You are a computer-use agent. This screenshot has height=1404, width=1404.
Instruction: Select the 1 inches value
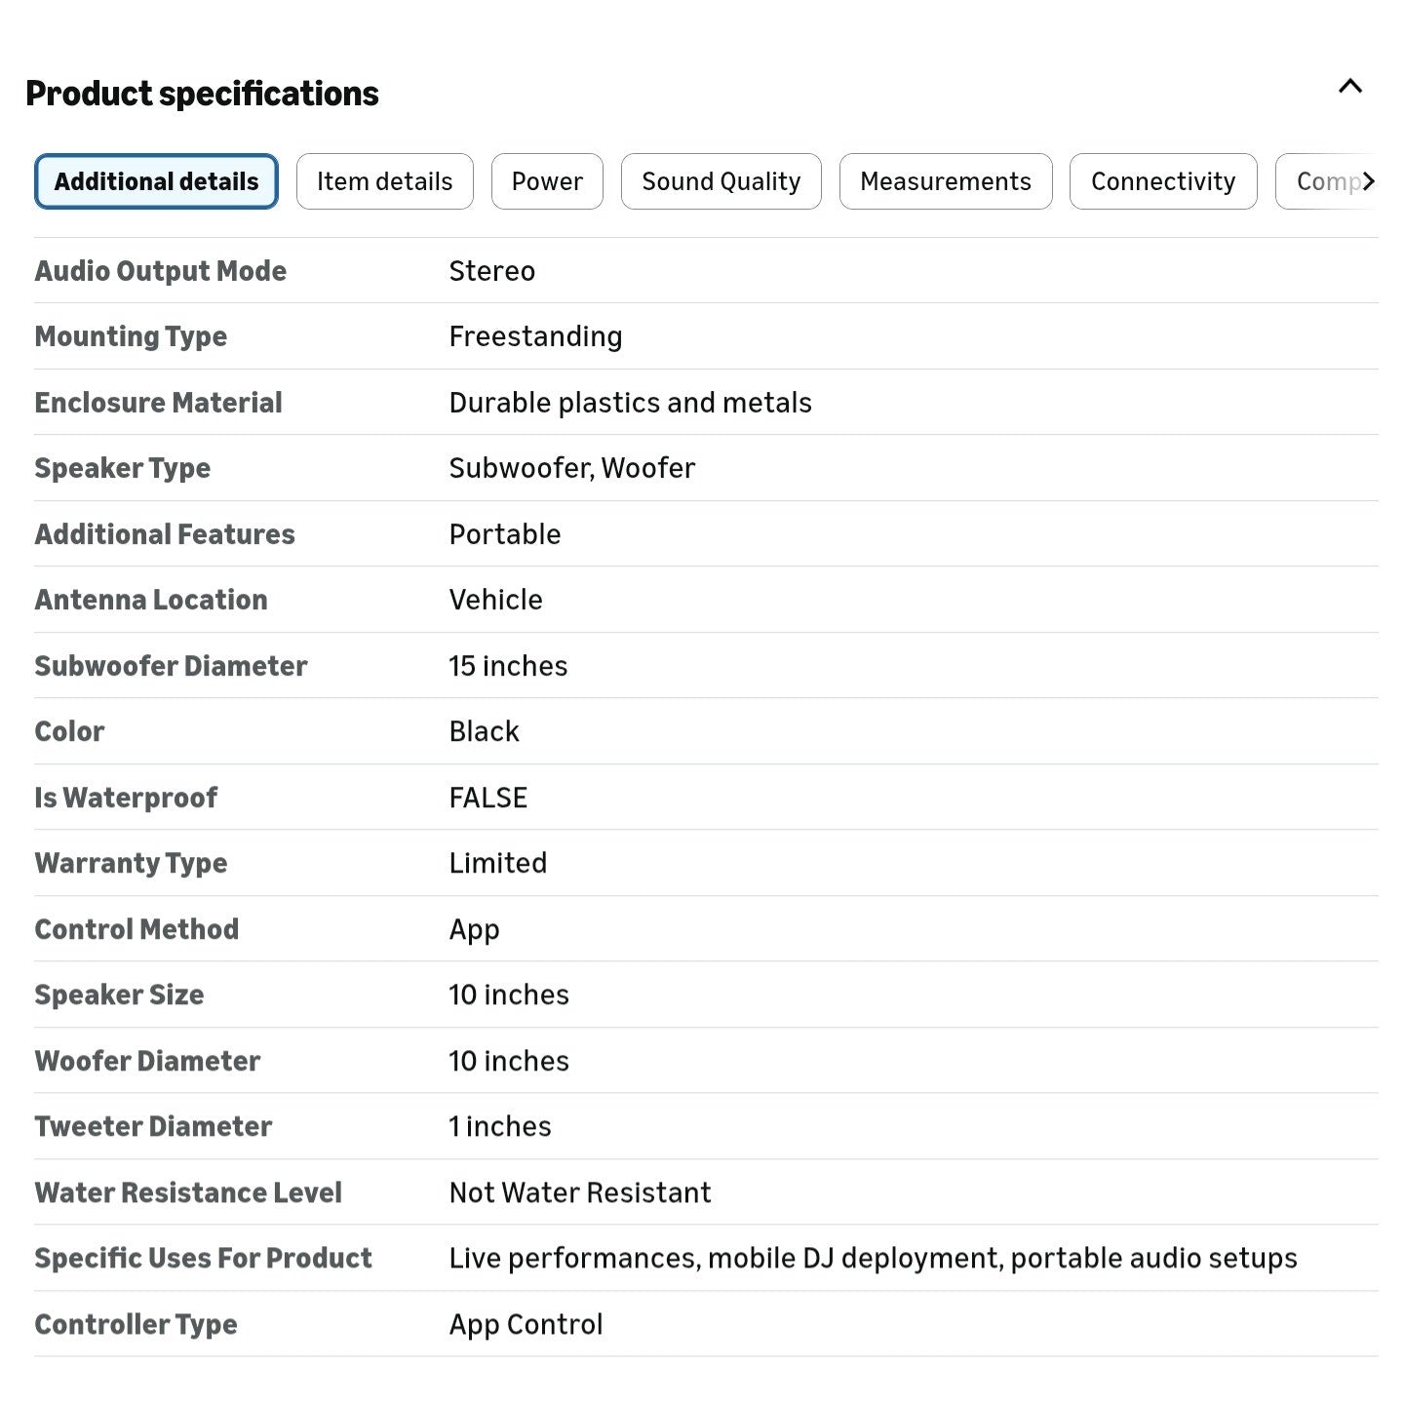click(x=500, y=1126)
